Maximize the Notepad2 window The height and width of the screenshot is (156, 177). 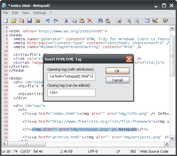(x=164, y=6)
